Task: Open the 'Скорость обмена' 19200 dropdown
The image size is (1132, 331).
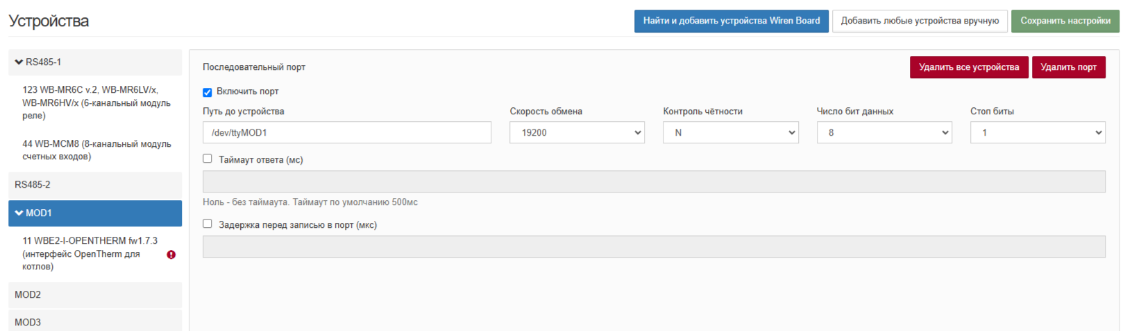Action: (x=577, y=132)
